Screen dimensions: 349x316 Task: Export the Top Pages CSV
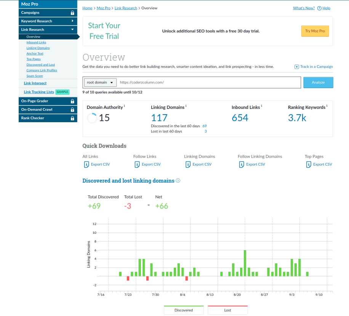coord(322,164)
